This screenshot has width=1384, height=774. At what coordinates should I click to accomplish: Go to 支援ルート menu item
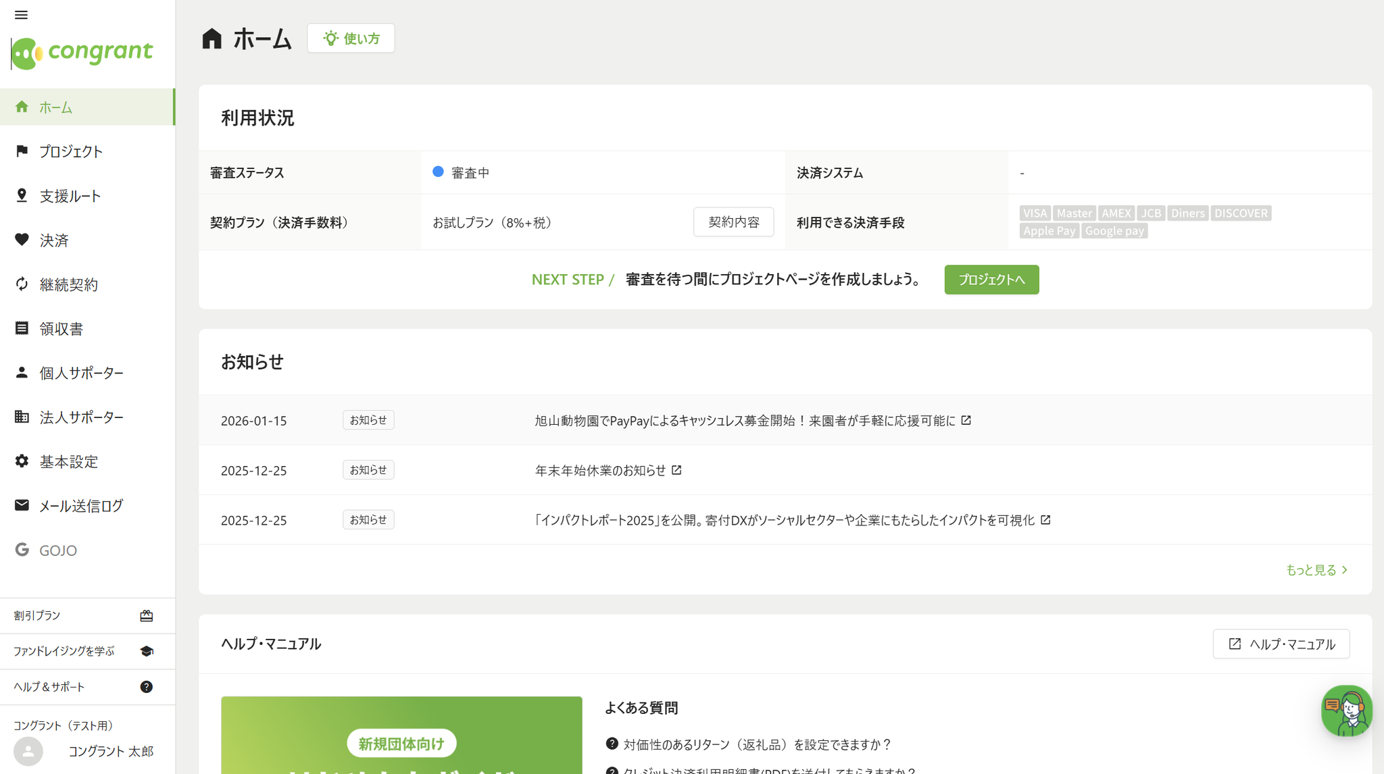(70, 196)
